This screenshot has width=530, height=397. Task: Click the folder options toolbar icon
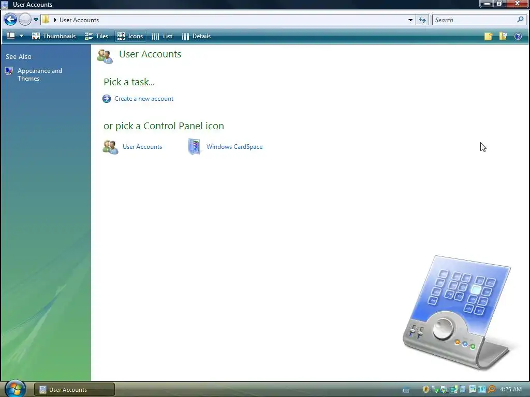coord(503,36)
